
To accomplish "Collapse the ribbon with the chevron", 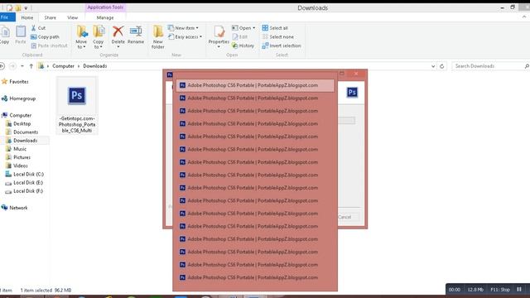I will click(x=524, y=17).
